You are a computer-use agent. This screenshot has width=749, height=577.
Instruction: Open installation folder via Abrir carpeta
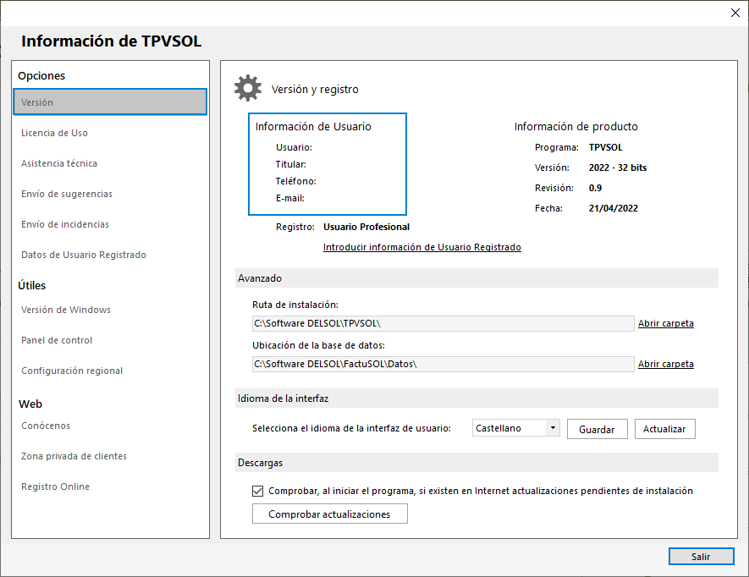666,323
